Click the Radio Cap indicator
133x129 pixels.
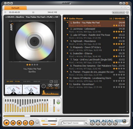click(37, 81)
